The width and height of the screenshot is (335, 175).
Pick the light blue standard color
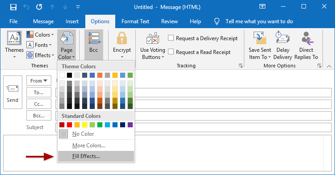[107, 125]
